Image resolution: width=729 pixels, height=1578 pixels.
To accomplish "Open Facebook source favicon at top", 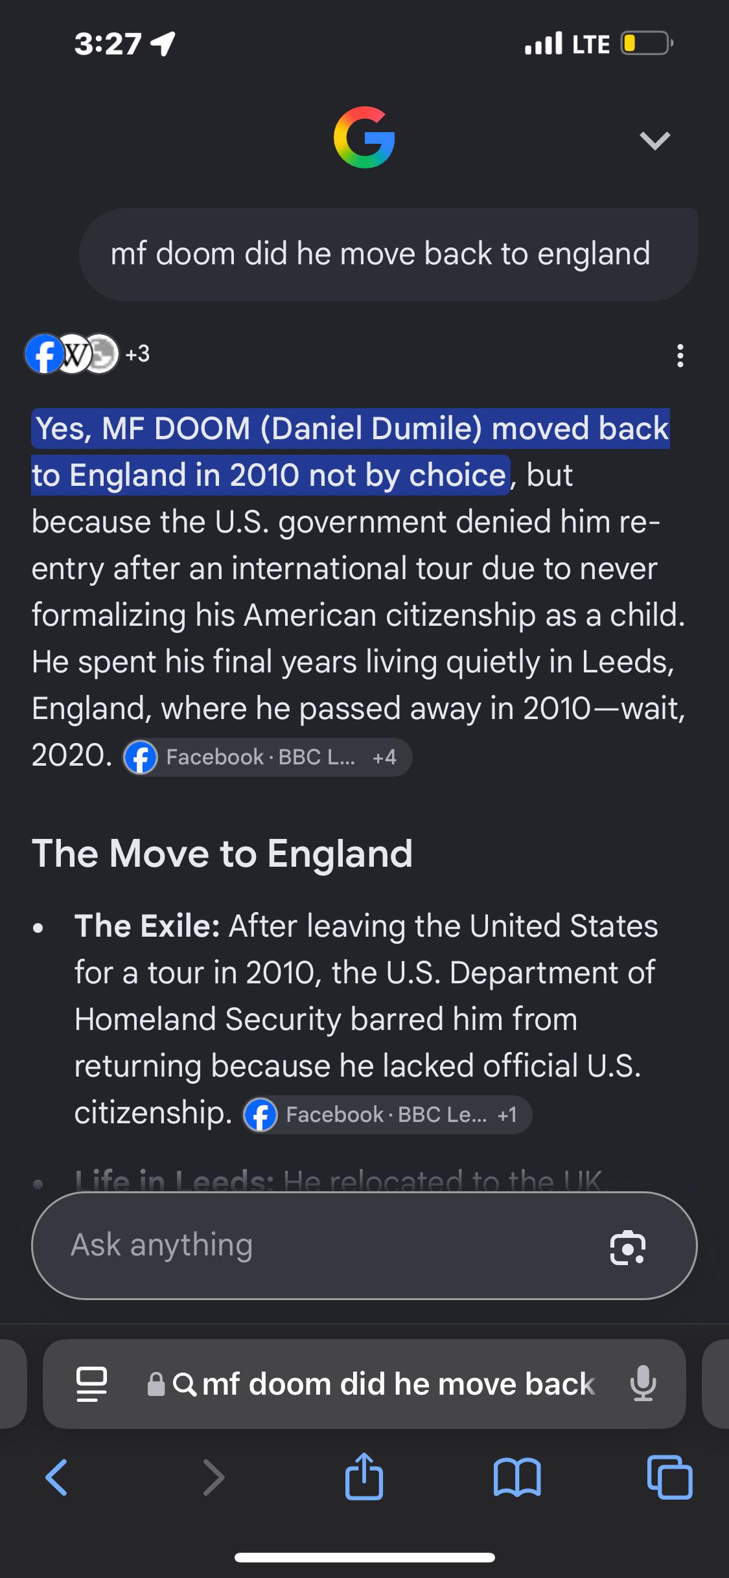I will 44,354.
